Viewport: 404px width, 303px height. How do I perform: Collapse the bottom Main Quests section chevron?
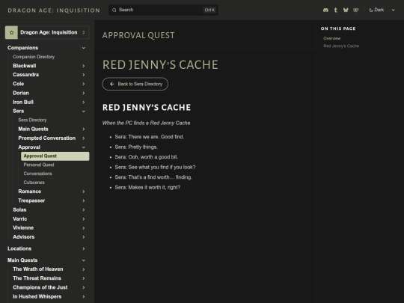coord(84,260)
